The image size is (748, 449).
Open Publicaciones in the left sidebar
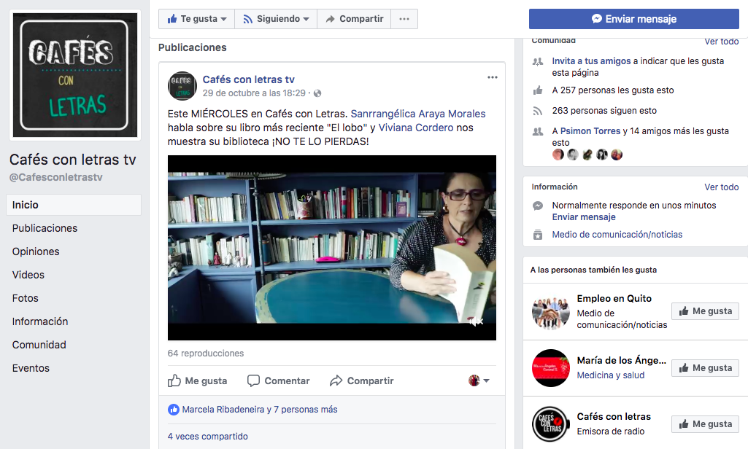(x=45, y=228)
